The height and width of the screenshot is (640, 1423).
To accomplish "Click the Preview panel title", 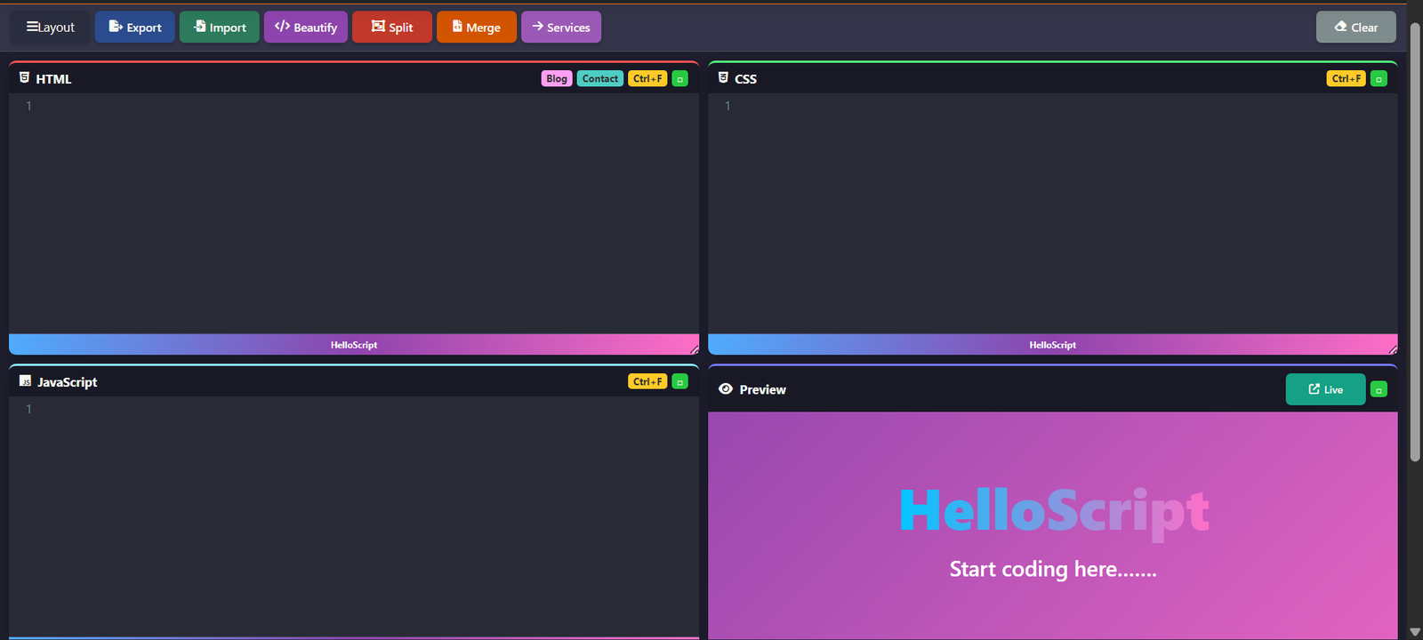I will (x=763, y=389).
